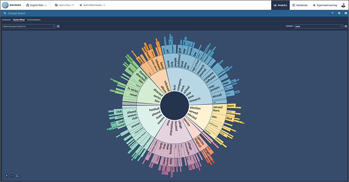Toggle the eye visibility icon
Viewport: 349px width, 182px height.
click(x=339, y=13)
